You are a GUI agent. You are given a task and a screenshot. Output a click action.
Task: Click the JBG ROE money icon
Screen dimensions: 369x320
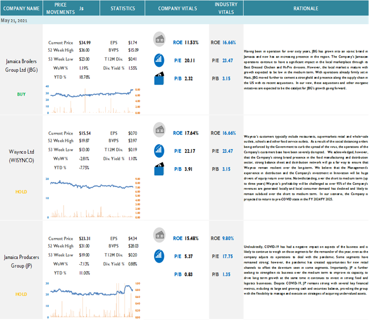point(159,39)
